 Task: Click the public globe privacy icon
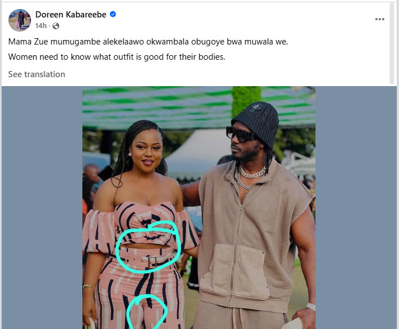pos(56,26)
